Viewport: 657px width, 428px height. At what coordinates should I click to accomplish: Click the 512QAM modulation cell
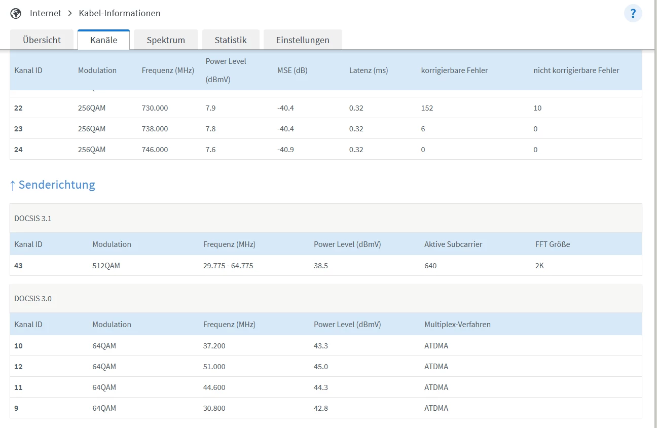(x=106, y=266)
